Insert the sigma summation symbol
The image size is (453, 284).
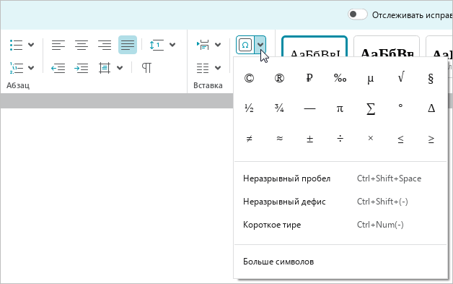click(x=370, y=109)
